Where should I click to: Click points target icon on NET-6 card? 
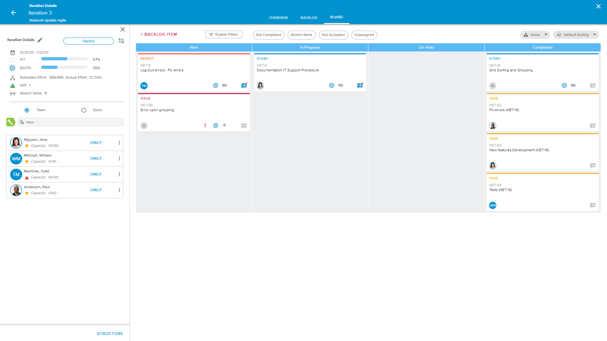(332, 86)
